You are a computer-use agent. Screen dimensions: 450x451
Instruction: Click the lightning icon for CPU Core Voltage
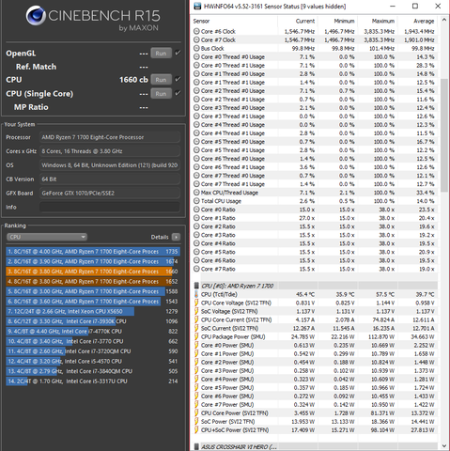pyautogui.click(x=196, y=303)
